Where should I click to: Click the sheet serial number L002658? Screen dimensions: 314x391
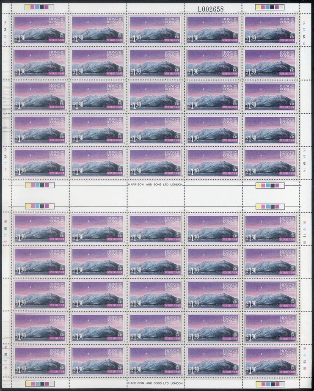pyautogui.click(x=211, y=9)
